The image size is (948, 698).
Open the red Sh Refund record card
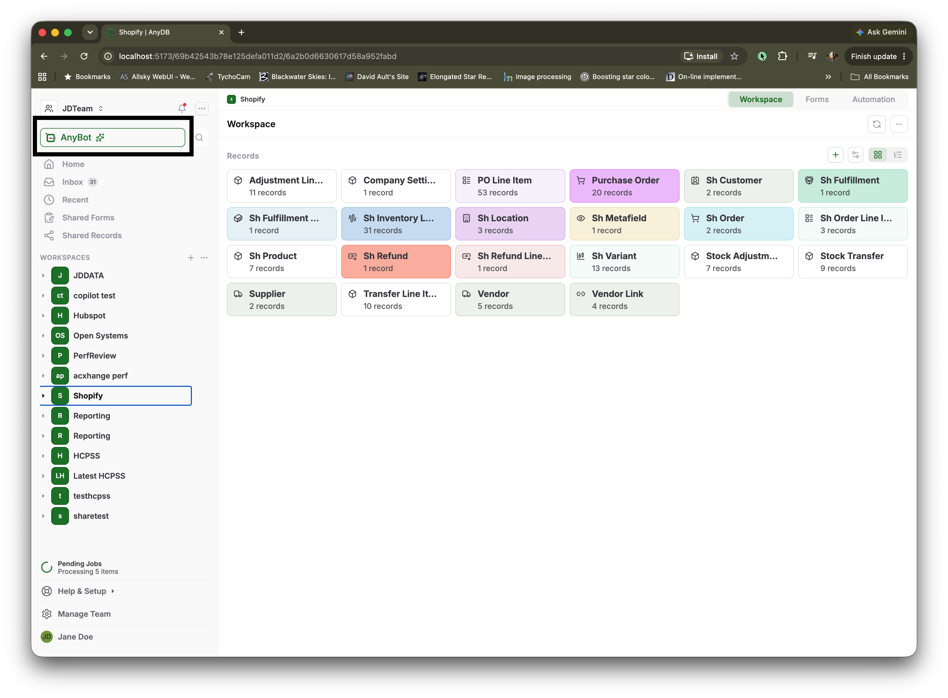click(x=396, y=262)
